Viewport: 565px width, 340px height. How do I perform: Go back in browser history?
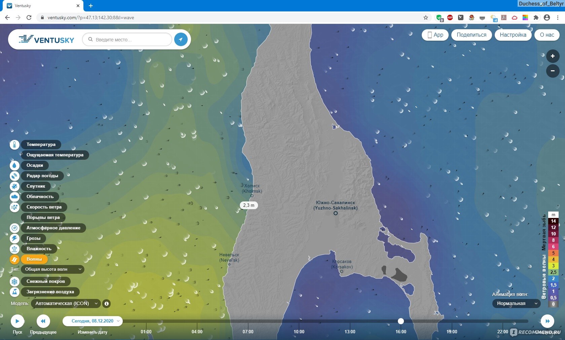(x=7, y=17)
